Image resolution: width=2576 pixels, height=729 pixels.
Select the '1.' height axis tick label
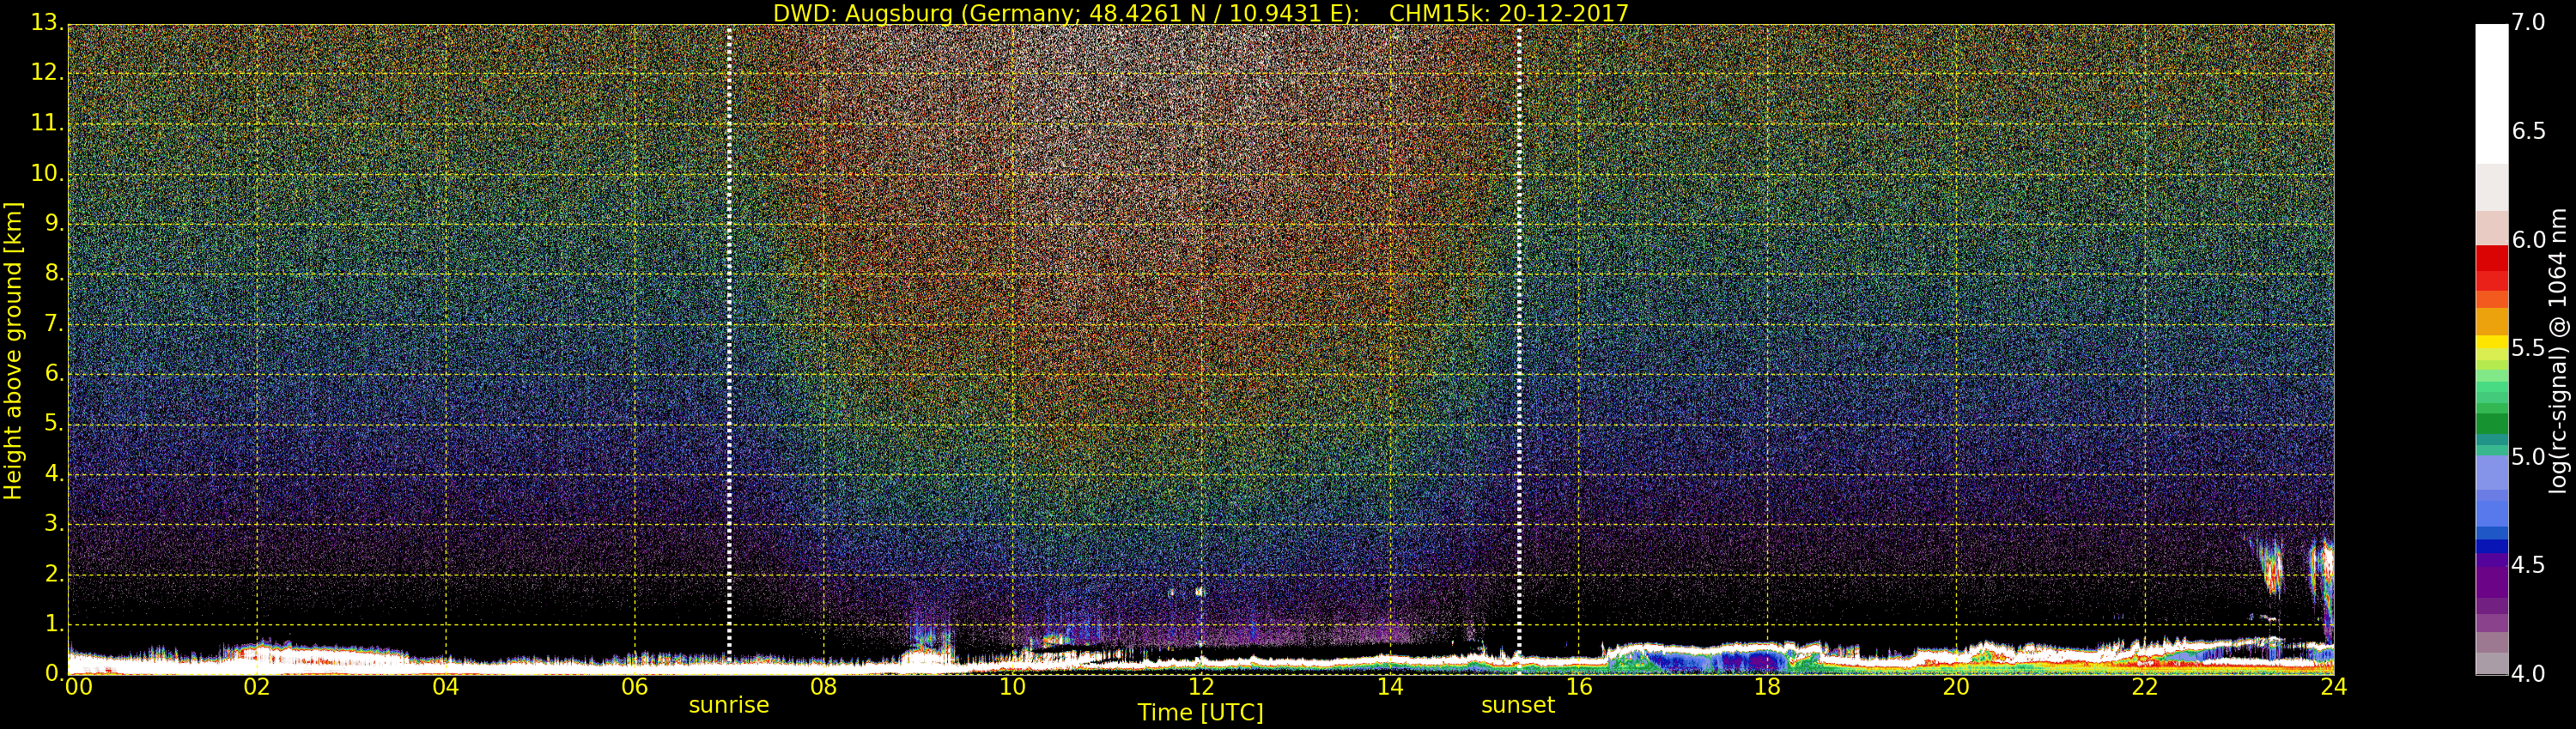[54, 624]
